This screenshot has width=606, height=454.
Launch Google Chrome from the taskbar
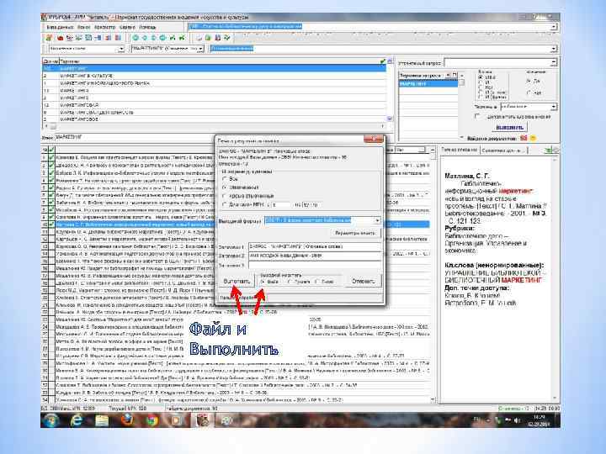[x=151, y=420]
